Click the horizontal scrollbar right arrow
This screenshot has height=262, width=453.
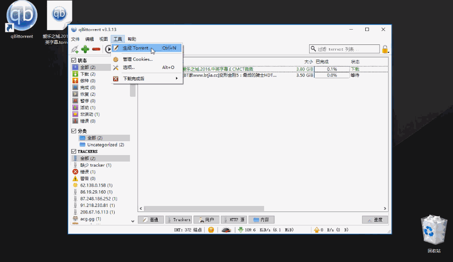point(385,208)
